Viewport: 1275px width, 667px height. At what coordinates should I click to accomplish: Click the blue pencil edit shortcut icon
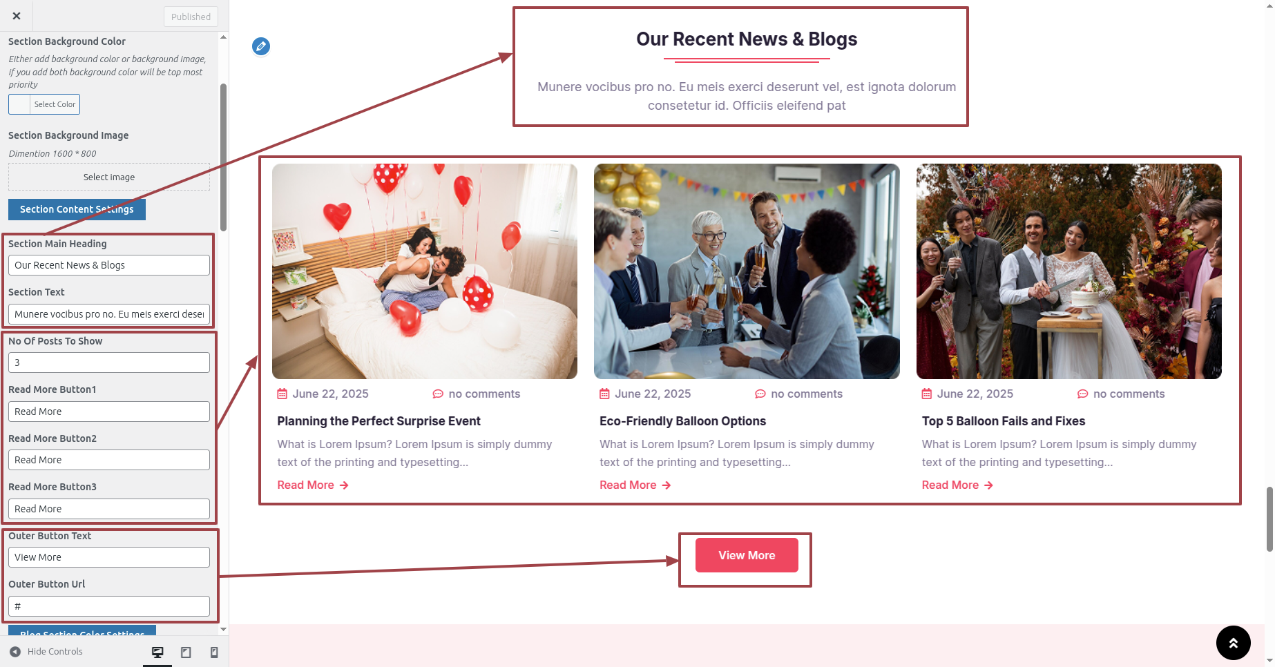[x=261, y=46]
